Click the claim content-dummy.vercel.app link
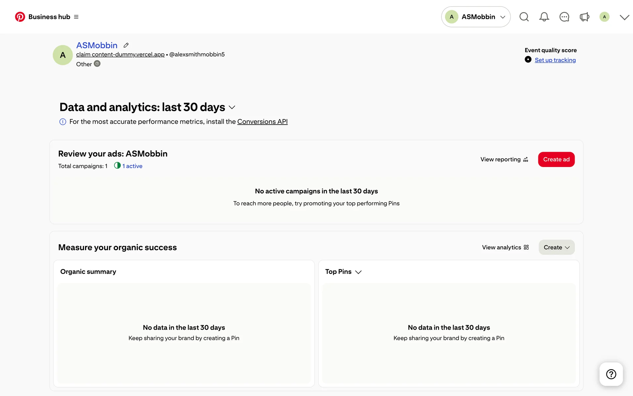This screenshot has width=633, height=396. 120,54
